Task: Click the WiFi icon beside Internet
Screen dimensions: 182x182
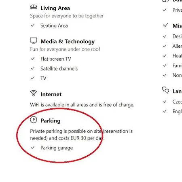Action: click(34, 93)
